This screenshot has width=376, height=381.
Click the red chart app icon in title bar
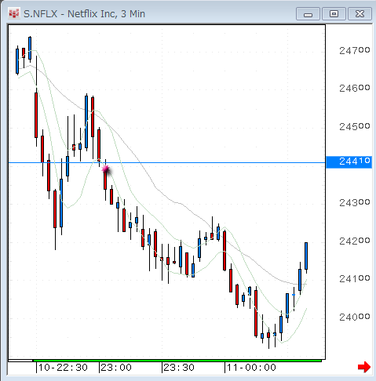click(x=14, y=13)
